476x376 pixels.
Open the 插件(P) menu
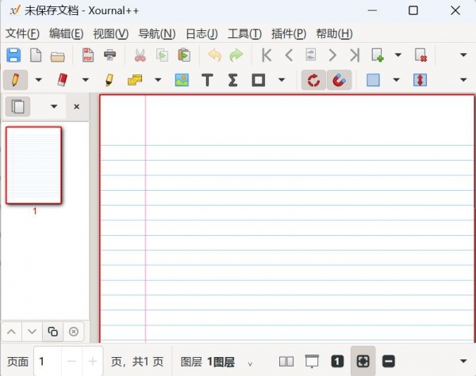click(289, 33)
